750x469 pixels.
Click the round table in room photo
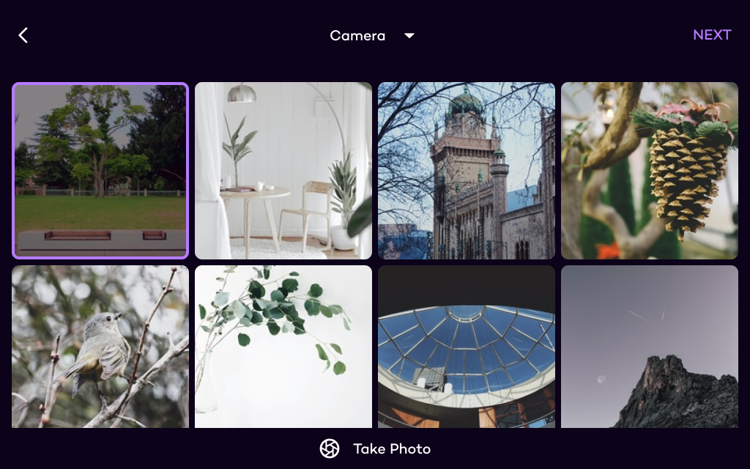245,193
